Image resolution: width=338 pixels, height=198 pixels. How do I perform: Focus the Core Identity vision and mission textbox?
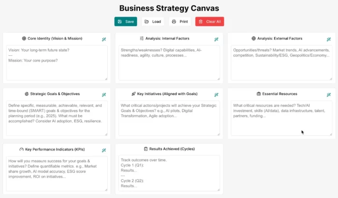coord(57,63)
